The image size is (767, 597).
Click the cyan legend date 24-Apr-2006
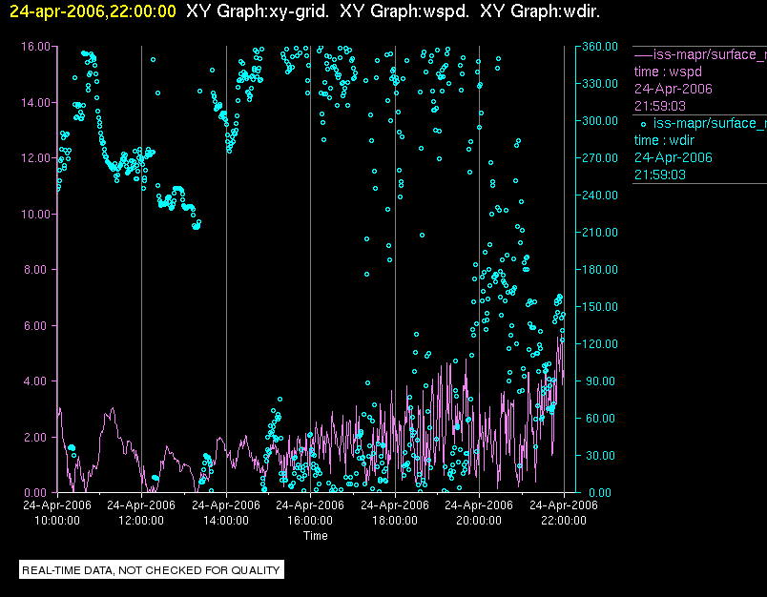click(x=674, y=158)
